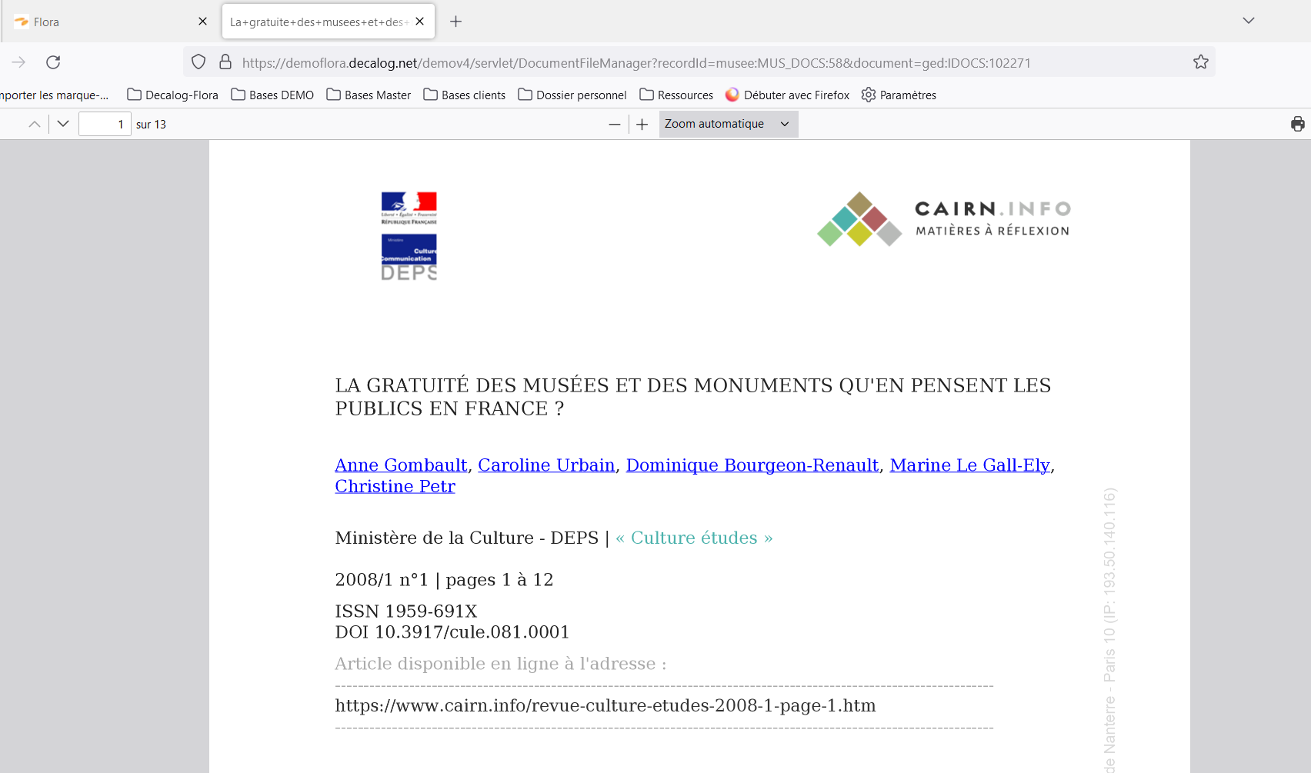Zoom out the PDF with minus icon

click(615, 124)
